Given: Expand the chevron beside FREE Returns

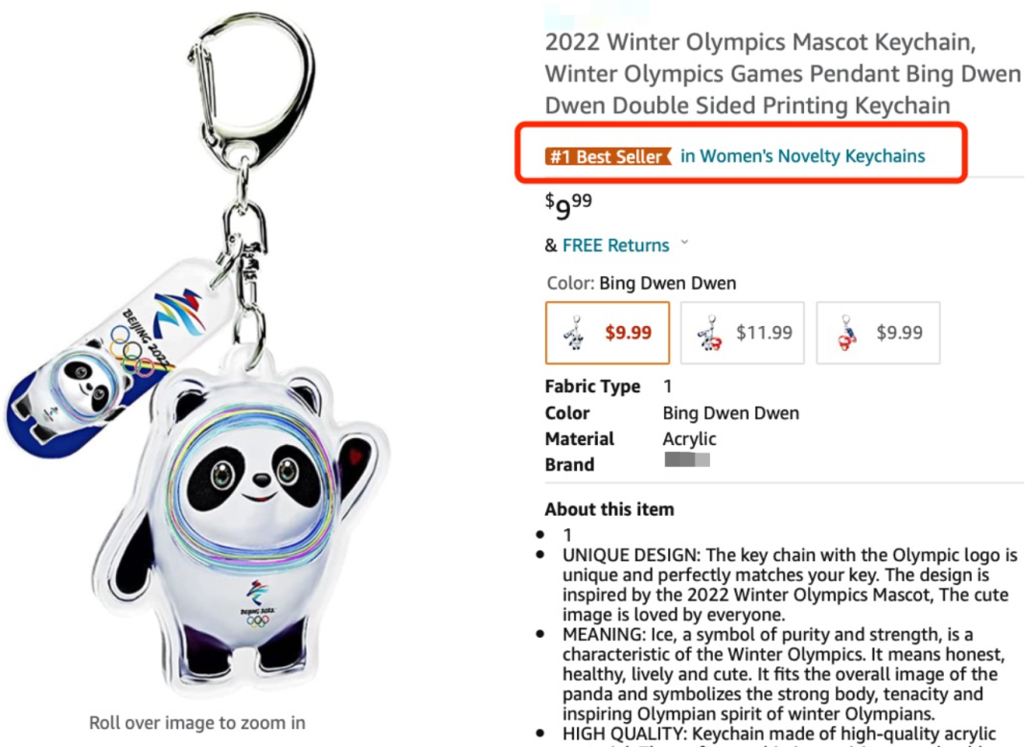Looking at the screenshot, I should point(684,244).
